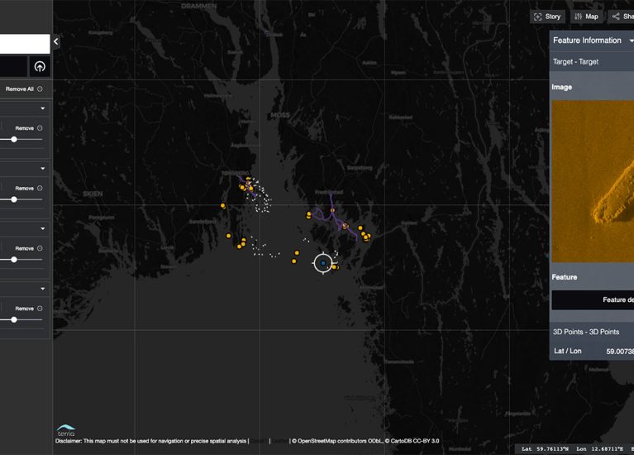Adjust the topmost layer opacity slider

point(14,139)
